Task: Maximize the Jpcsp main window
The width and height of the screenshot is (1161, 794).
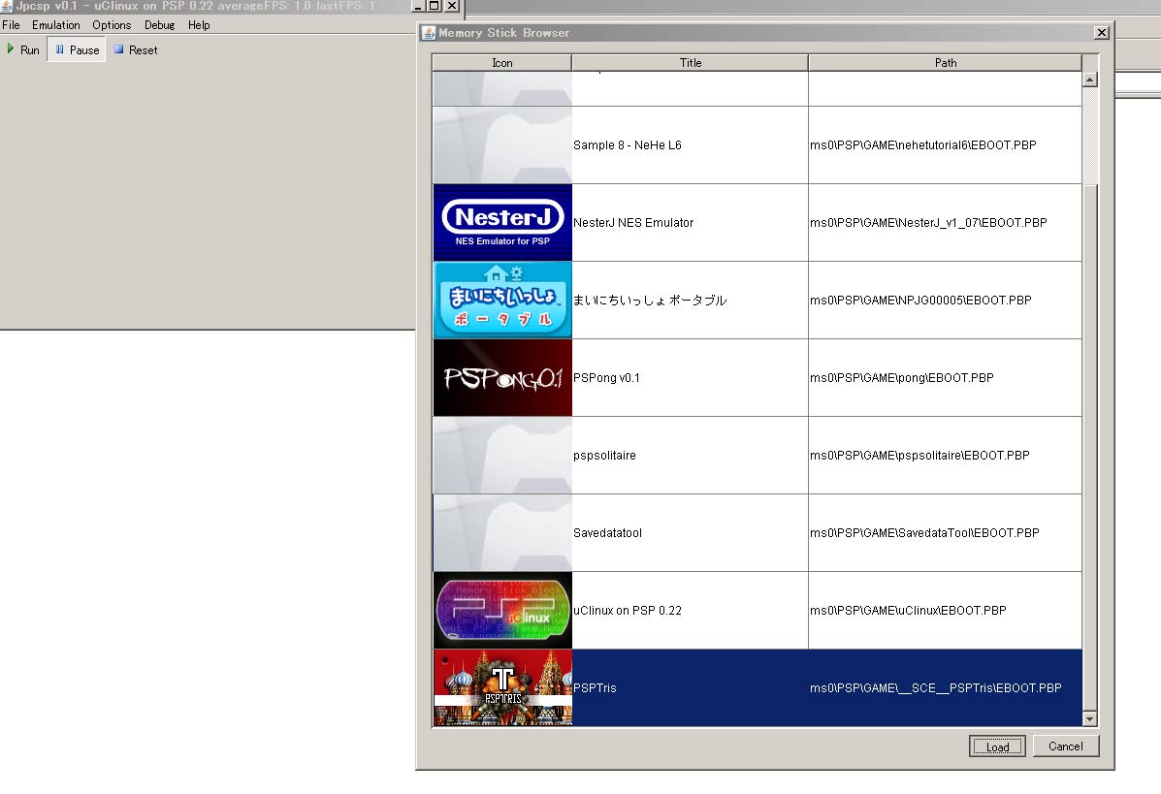Action: [435, 6]
